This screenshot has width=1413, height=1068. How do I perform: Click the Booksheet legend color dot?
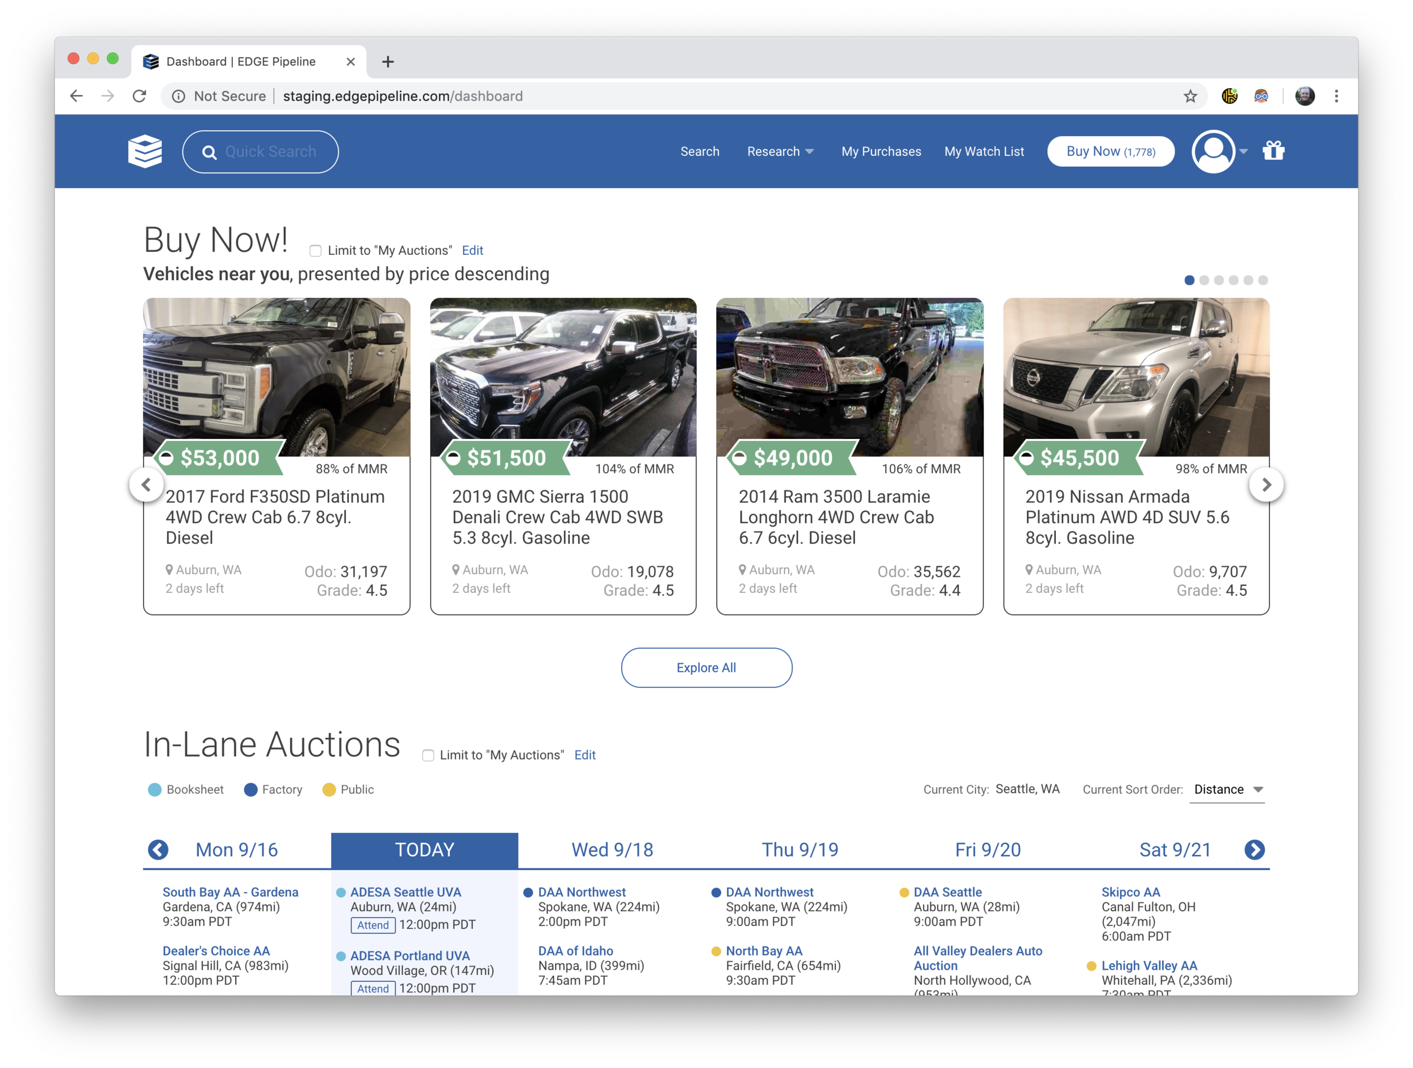pos(155,790)
